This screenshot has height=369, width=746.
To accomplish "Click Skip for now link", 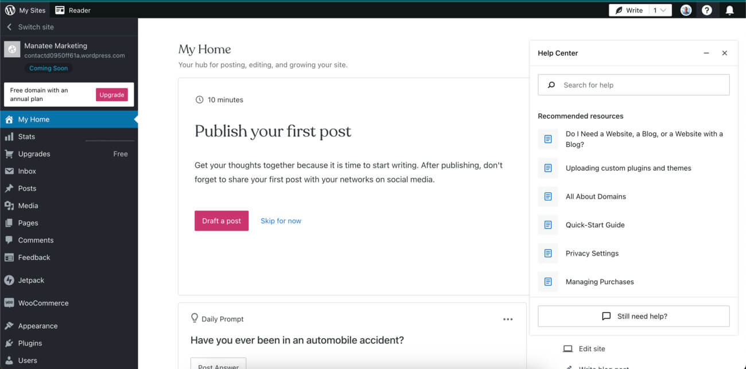I will pyautogui.click(x=281, y=221).
